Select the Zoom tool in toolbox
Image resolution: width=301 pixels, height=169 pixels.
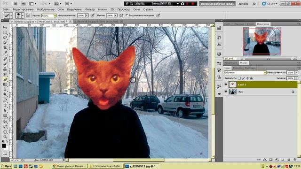[x=5, y=137]
